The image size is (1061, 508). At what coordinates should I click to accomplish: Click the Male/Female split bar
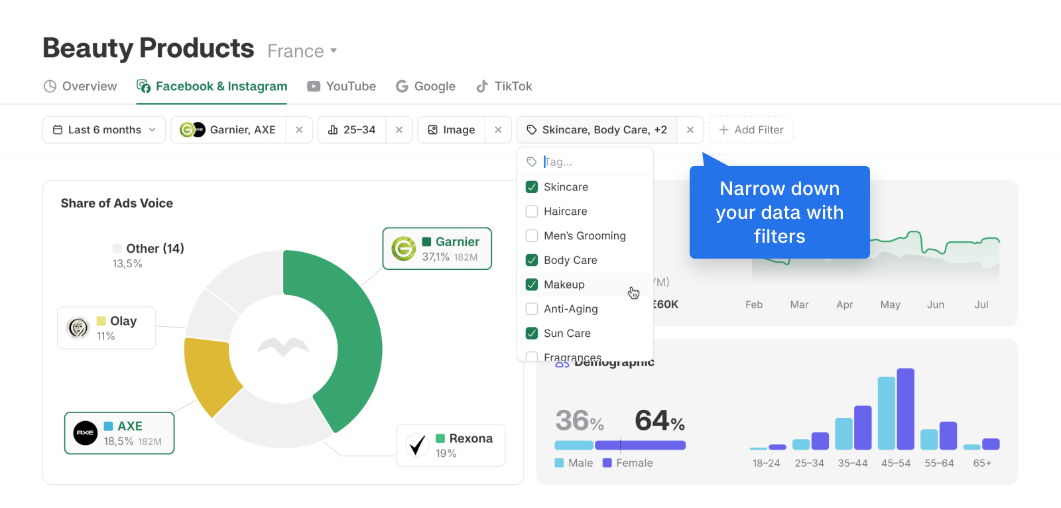click(x=620, y=445)
